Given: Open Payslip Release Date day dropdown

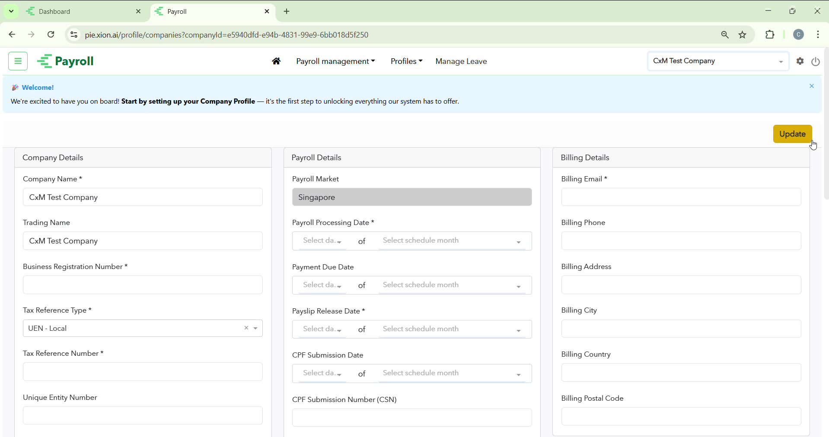Looking at the screenshot, I should 322,329.
